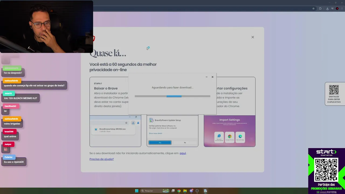Screen dimensions: 345x194
Task: Open the Windows Start button
Action: (x=137, y=191)
